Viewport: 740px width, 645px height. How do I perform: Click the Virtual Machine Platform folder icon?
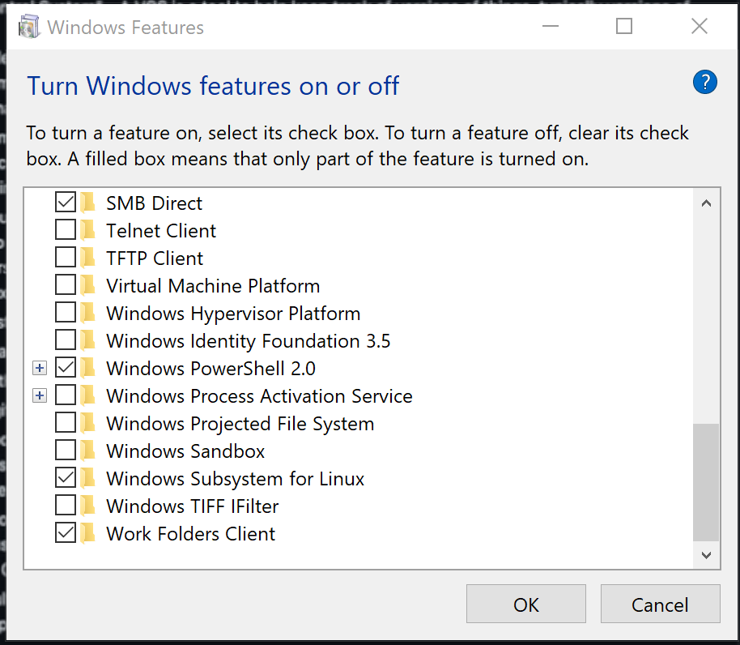pyautogui.click(x=87, y=286)
